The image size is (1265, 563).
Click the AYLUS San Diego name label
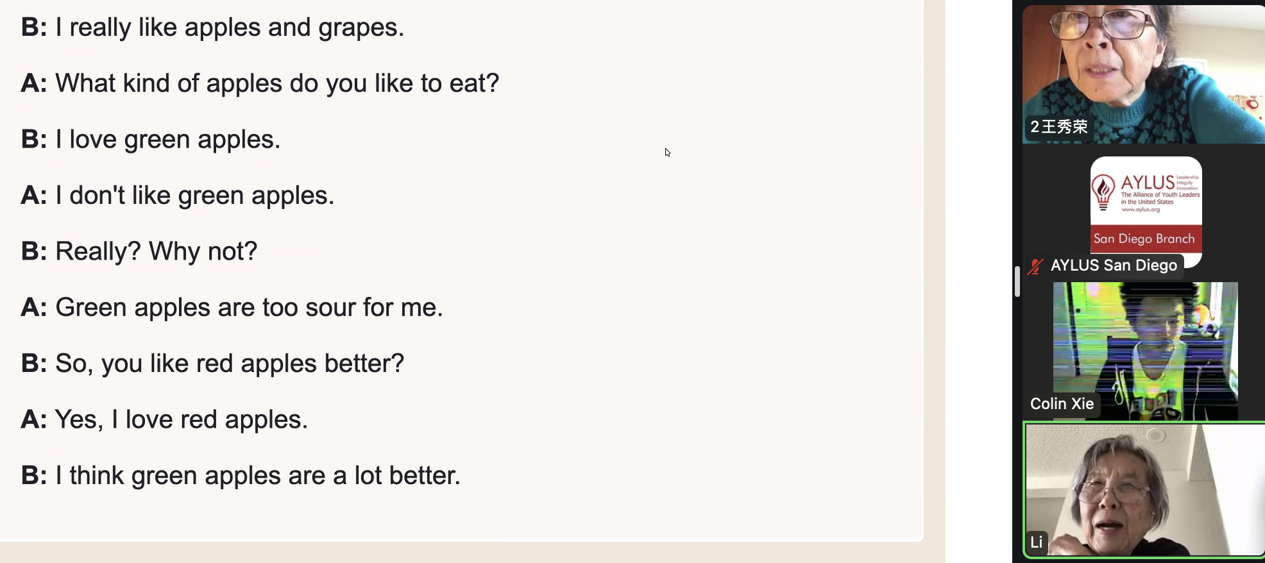(x=1114, y=265)
